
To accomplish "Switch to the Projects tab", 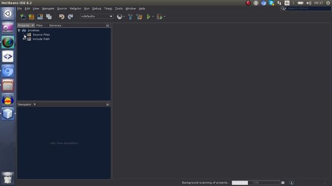I will (24, 25).
